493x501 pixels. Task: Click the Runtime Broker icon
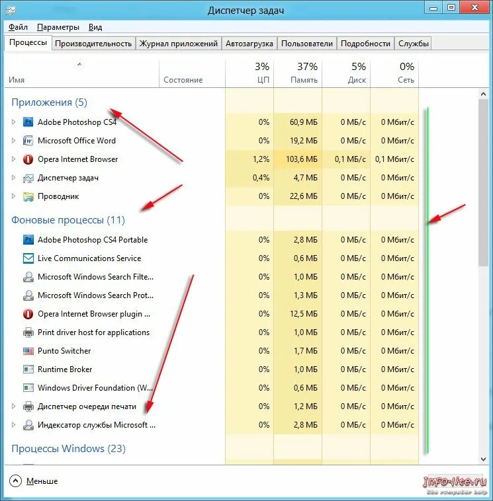pos(28,369)
